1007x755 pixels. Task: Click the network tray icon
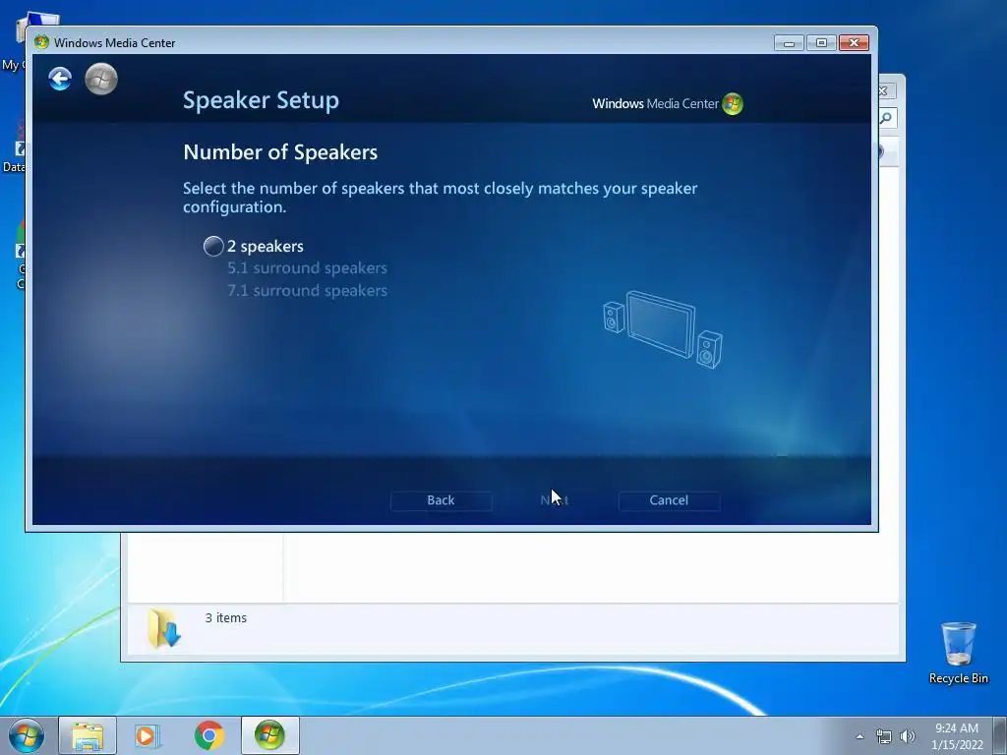(x=884, y=736)
